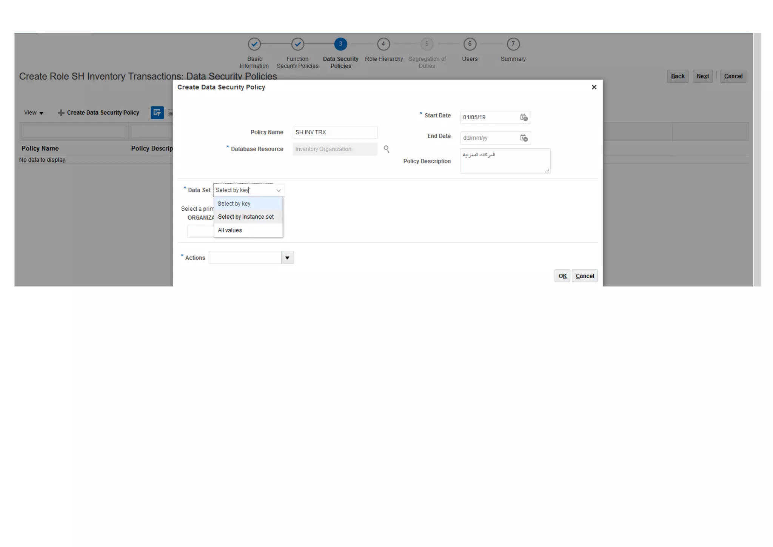Screen dimensions: 773x547
Task: Click the Next button in page header
Action: click(x=702, y=76)
